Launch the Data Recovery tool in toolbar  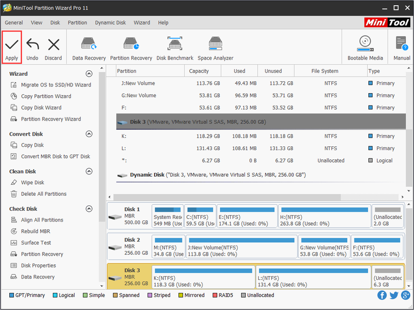(x=88, y=49)
